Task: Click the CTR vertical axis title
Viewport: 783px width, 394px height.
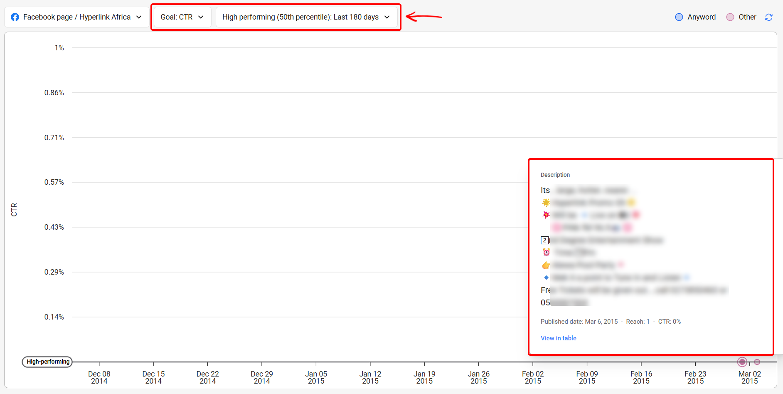Action: coord(14,210)
